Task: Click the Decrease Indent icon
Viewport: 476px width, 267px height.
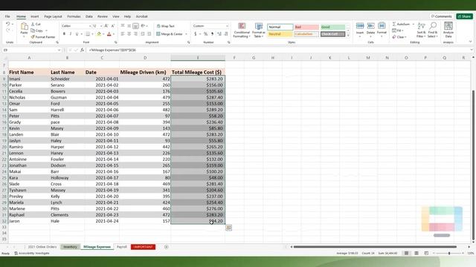Action: click(x=143, y=34)
